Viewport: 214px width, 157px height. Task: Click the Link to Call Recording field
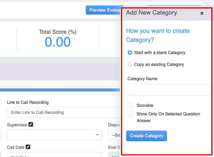click(x=63, y=112)
